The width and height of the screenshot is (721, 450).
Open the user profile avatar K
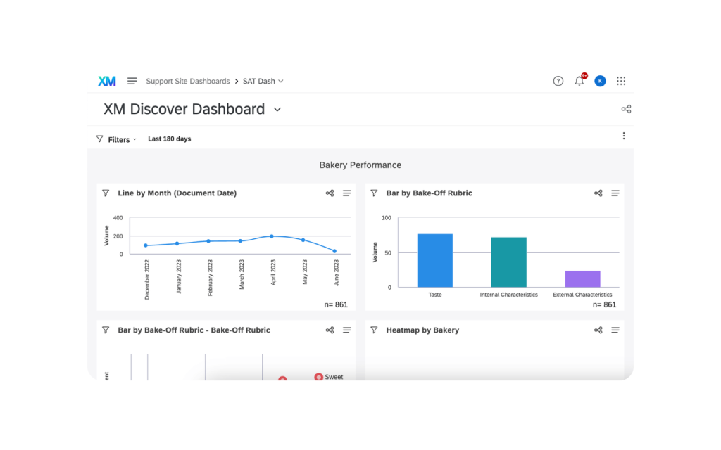[x=600, y=81]
